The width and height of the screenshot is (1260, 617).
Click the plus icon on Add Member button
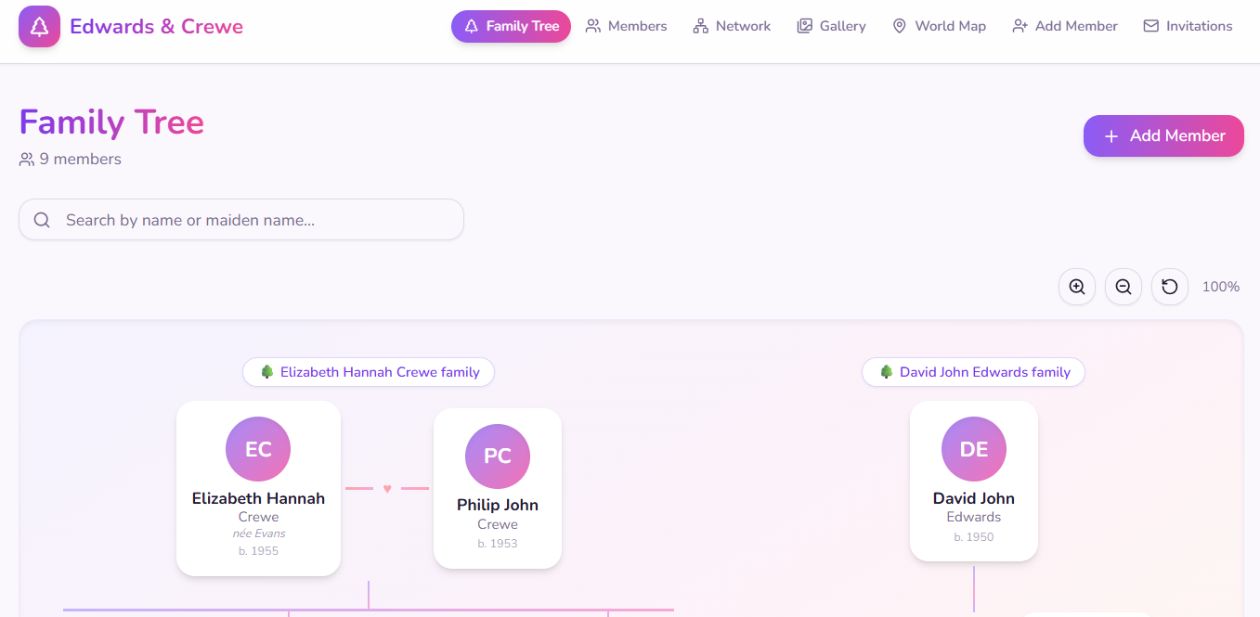[1111, 136]
